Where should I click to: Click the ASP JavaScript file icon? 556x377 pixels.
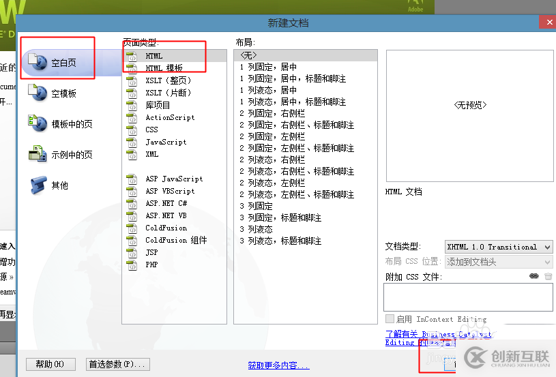coord(132,179)
